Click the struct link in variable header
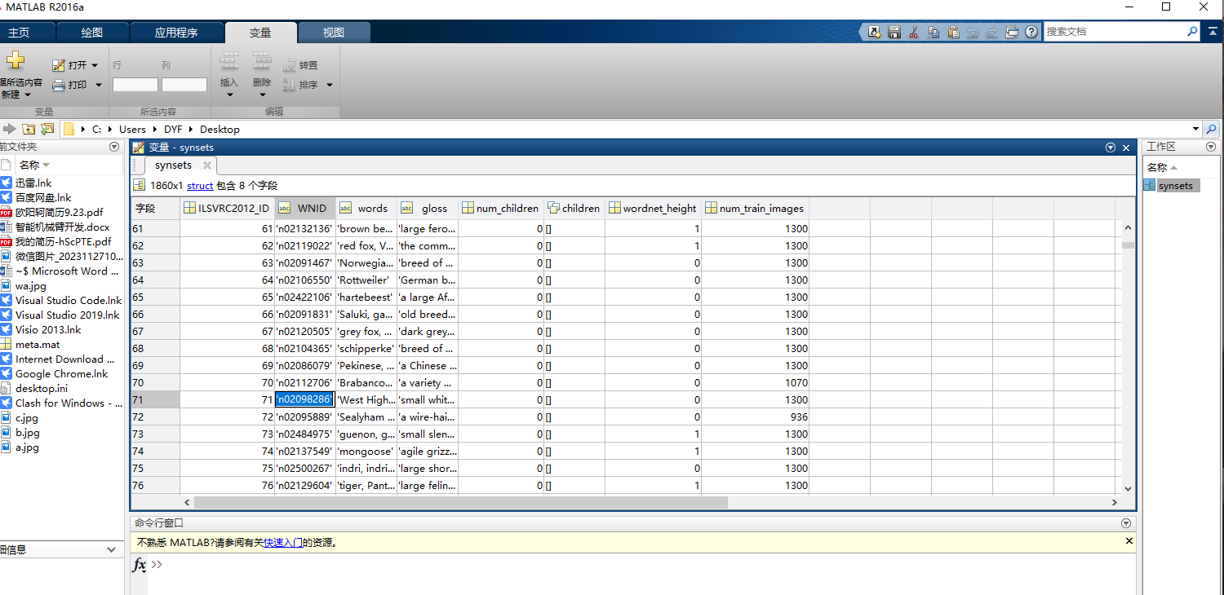Image resolution: width=1224 pixels, height=595 pixels. 200,186
